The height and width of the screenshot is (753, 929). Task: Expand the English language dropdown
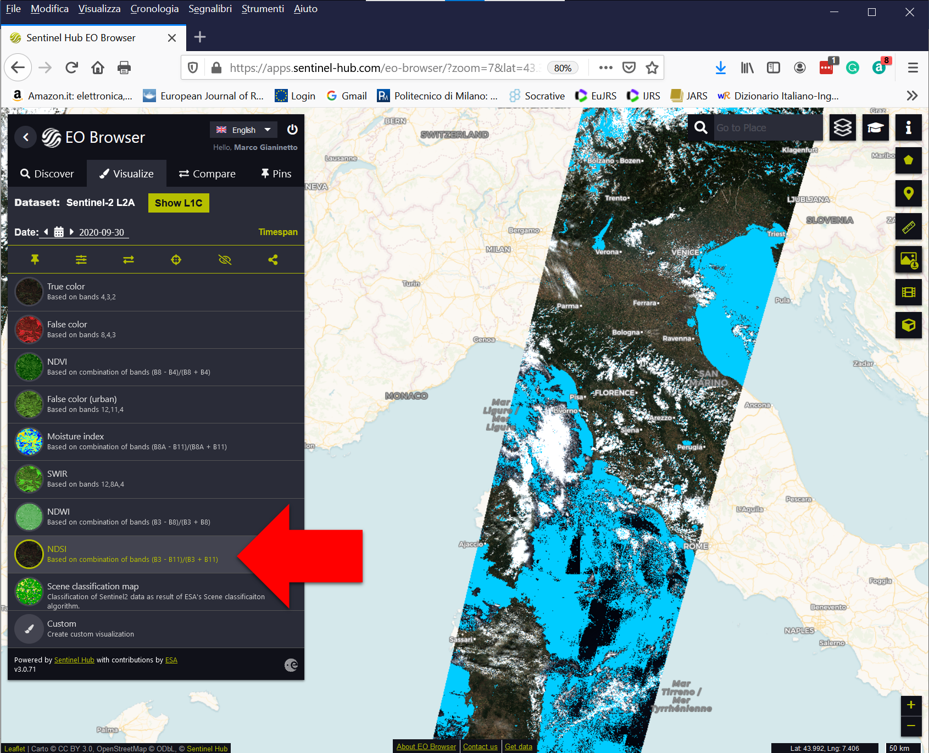[x=243, y=130]
